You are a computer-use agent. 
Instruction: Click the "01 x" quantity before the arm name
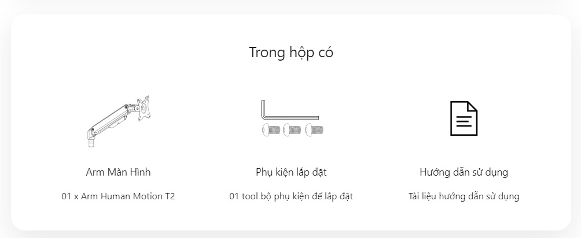[70, 196]
